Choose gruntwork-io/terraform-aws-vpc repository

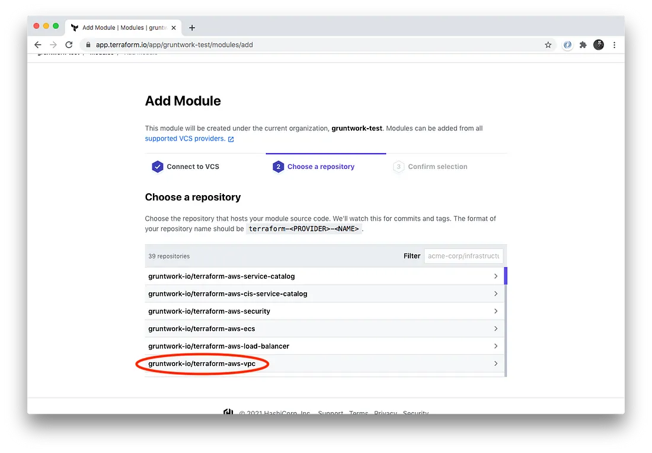(x=324, y=363)
